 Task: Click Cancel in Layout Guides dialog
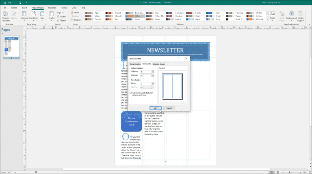(x=169, y=108)
